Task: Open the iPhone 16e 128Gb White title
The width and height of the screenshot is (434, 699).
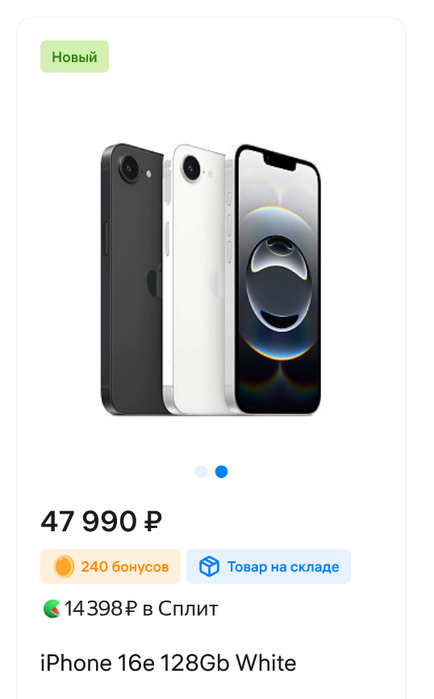Action: pos(168,663)
